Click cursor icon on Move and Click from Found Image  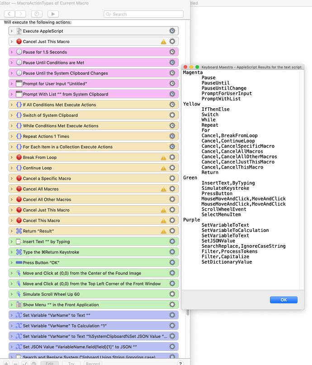click(x=19, y=273)
